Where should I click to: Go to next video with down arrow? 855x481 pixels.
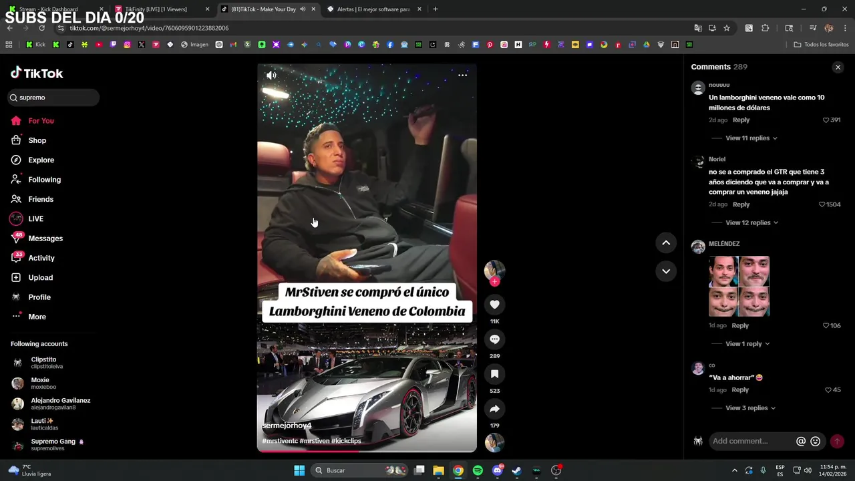[666, 271]
